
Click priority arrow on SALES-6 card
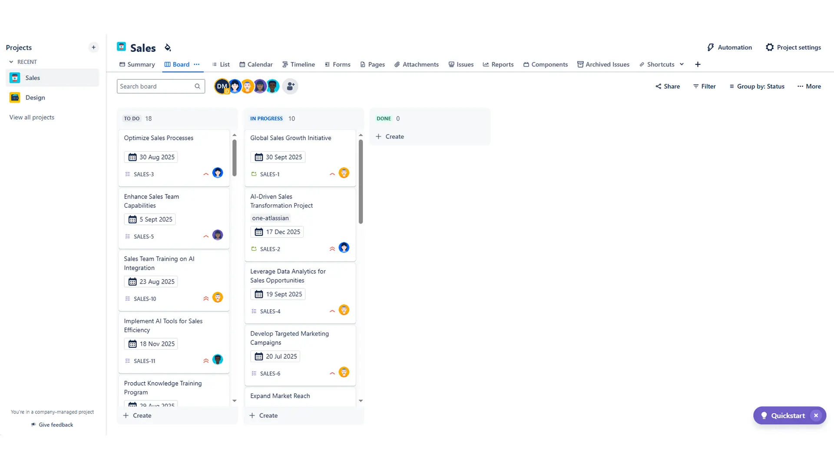click(332, 373)
